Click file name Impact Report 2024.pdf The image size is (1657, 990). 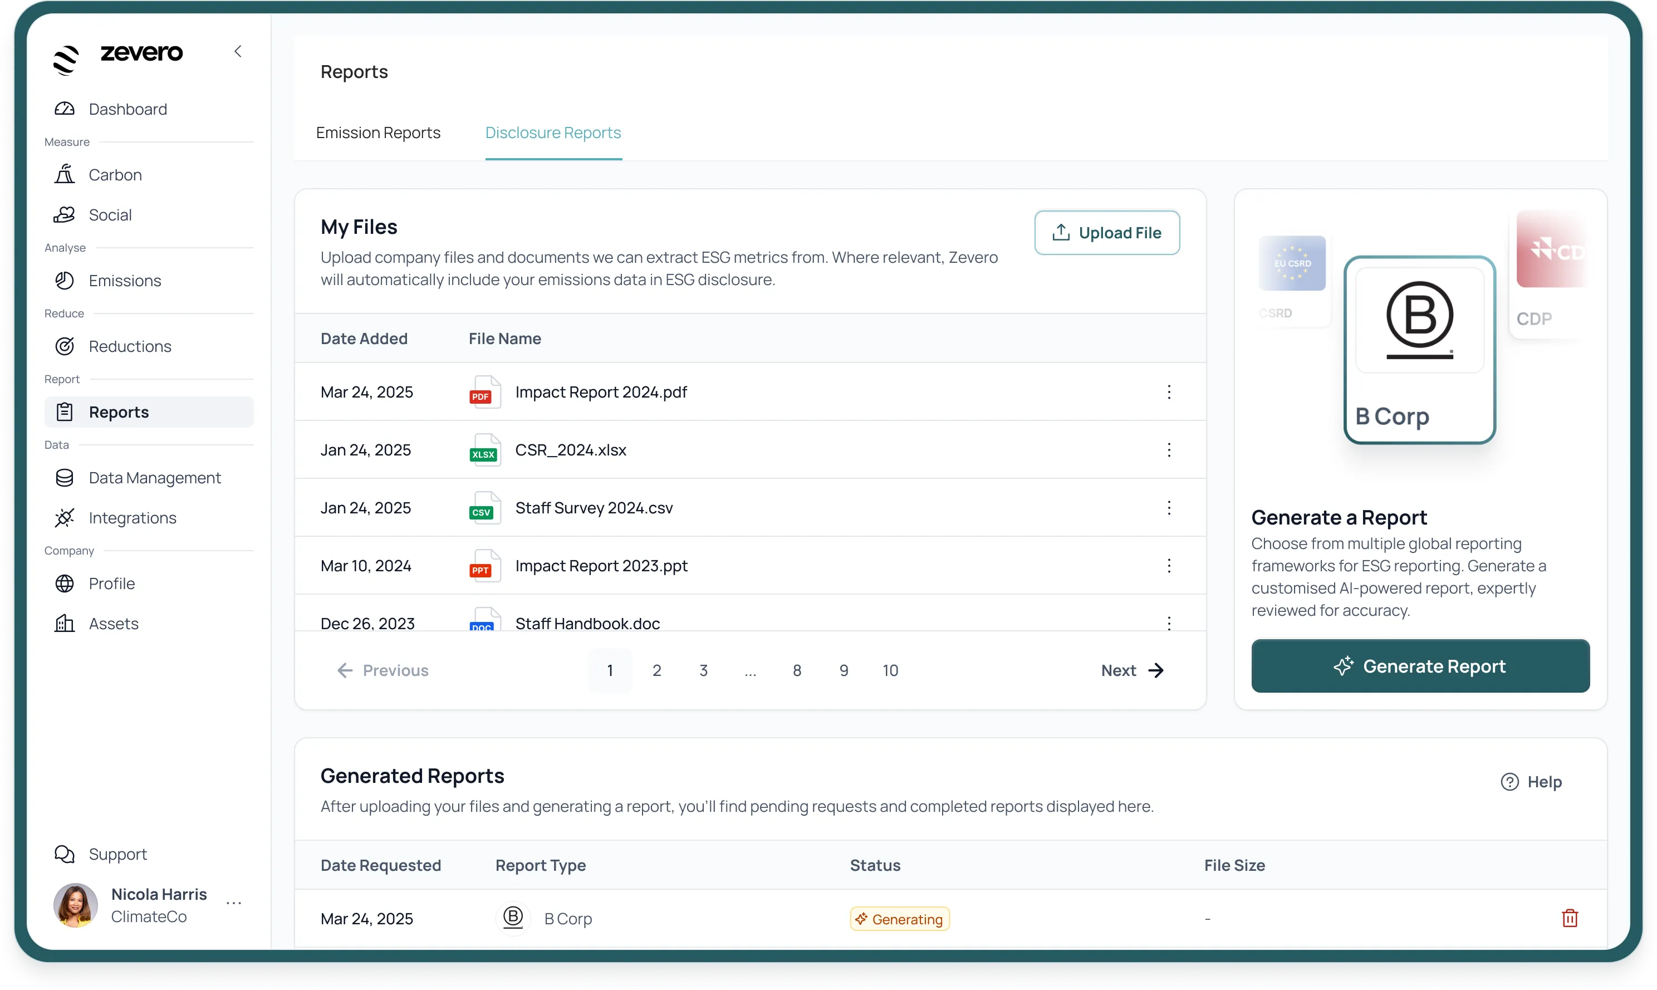point(601,391)
